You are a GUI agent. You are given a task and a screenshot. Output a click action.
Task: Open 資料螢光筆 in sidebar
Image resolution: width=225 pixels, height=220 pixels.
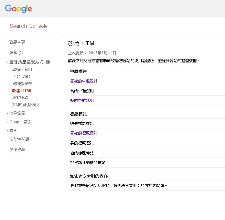(x=22, y=84)
